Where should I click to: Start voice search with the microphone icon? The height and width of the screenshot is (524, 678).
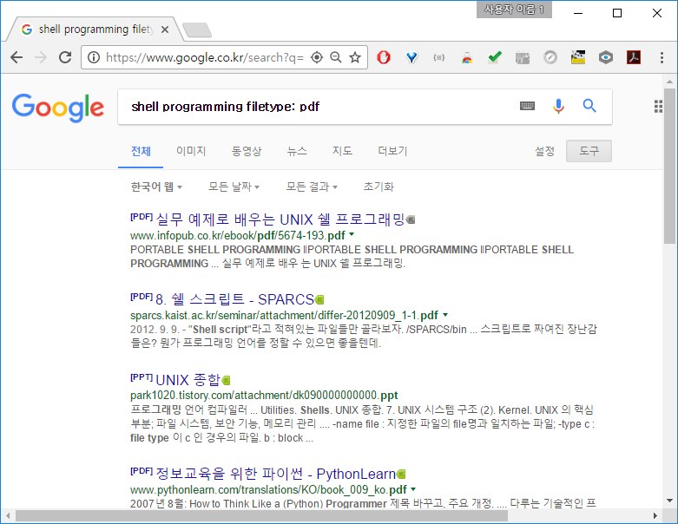coord(558,106)
